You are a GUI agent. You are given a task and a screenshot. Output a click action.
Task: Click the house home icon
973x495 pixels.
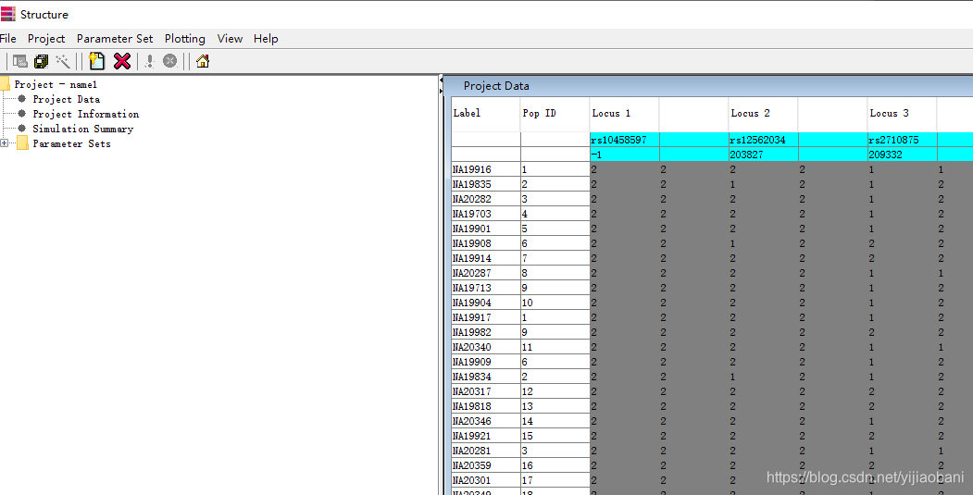[x=203, y=61]
